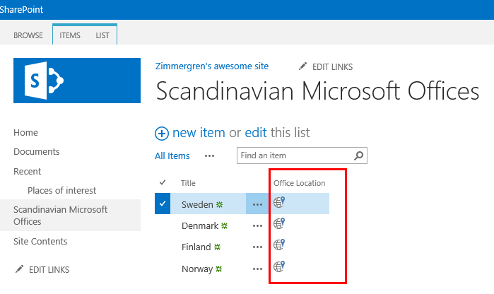
Task: Click the Finland title text
Action: [x=196, y=247]
